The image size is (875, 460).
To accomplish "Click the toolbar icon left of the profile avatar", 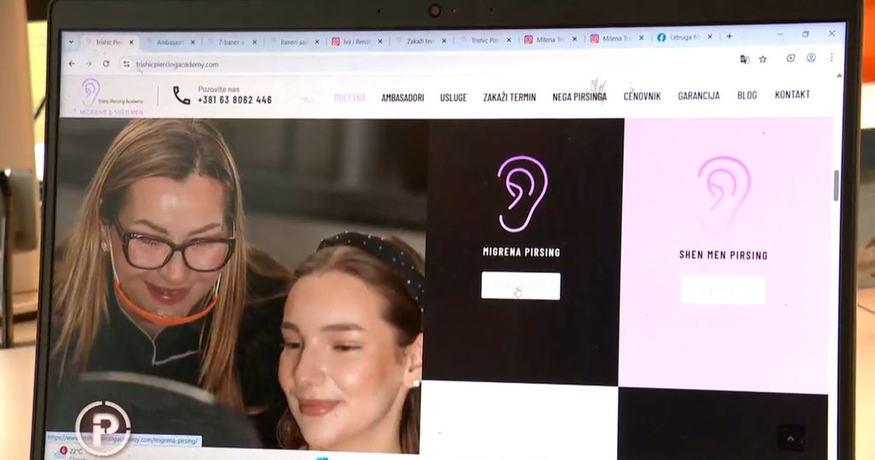I will click(790, 58).
